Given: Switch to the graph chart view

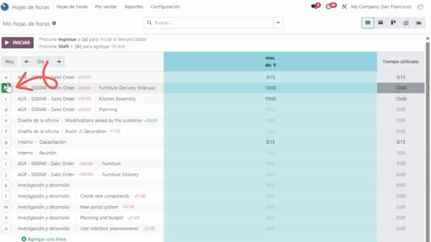Looking at the screenshot, I should (418, 23).
